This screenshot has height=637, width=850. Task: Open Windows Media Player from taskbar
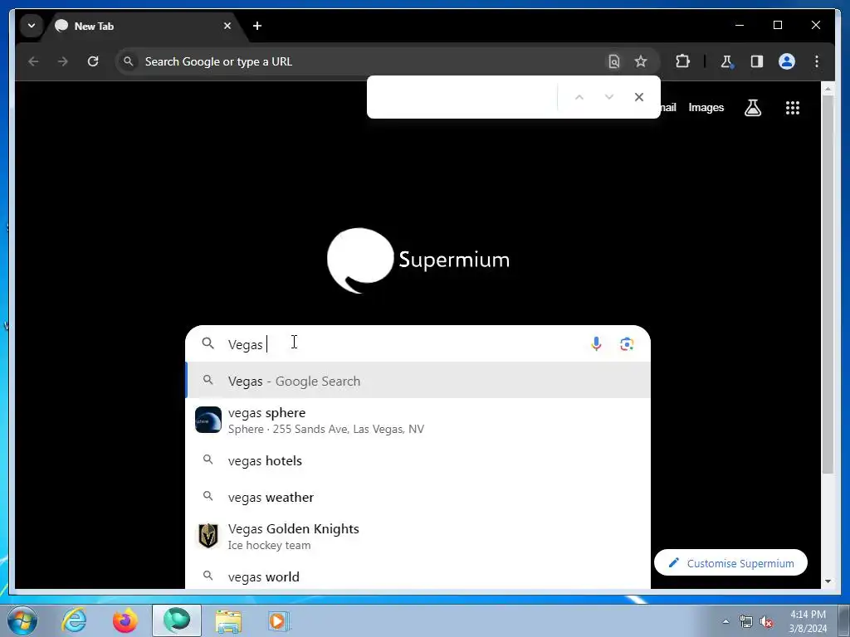point(279,620)
